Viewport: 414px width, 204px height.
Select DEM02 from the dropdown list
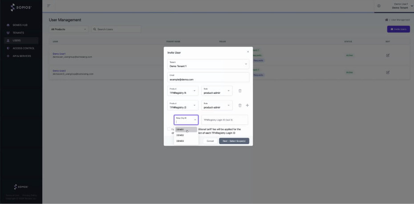pyautogui.click(x=186, y=135)
